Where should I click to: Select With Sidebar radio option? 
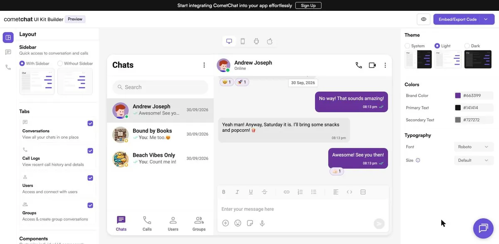click(x=22, y=63)
